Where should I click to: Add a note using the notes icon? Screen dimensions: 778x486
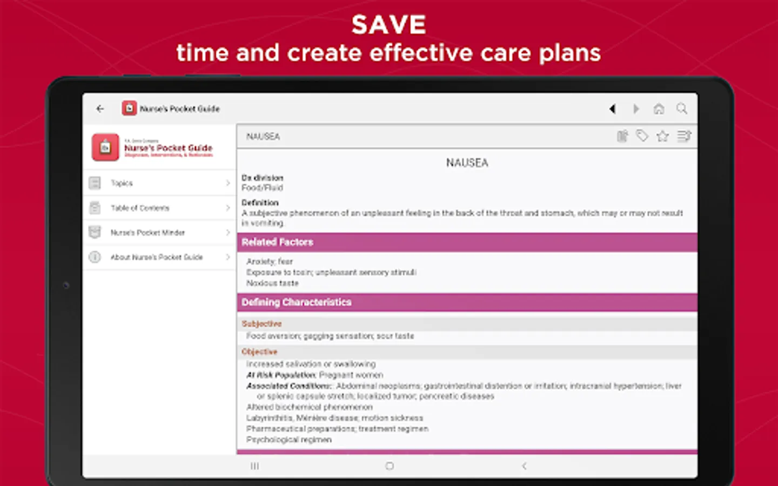click(x=622, y=136)
